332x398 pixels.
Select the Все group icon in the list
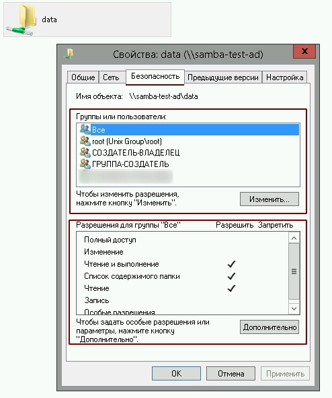point(85,129)
